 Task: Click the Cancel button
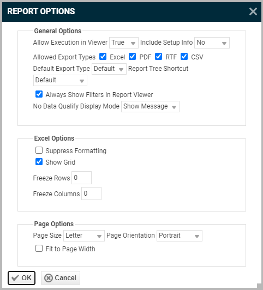click(61, 278)
